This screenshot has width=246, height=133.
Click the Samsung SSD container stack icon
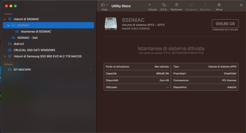click(x=10, y=56)
